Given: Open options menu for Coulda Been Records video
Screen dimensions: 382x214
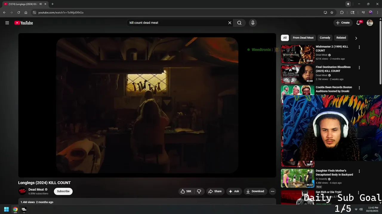Looking at the screenshot, I should click(x=359, y=88).
